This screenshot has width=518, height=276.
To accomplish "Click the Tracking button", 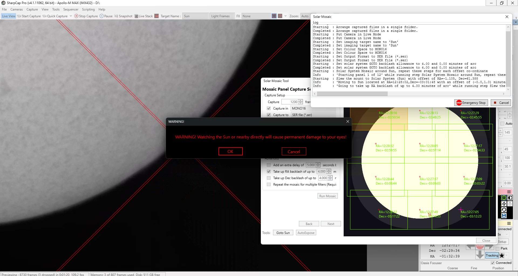I will coord(492,255).
